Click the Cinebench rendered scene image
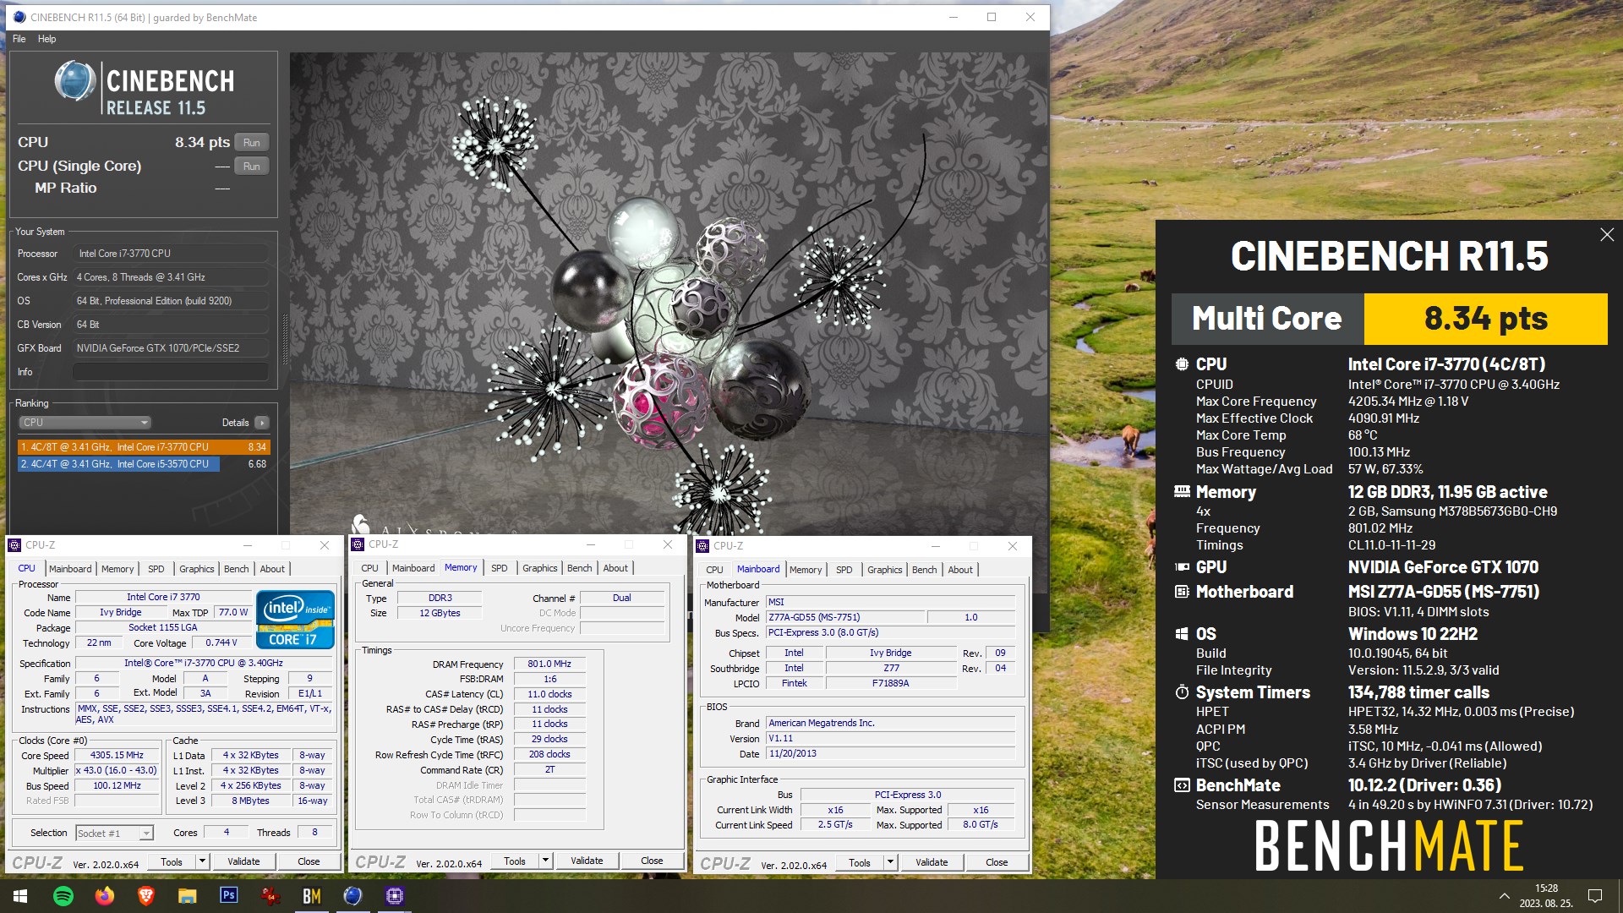Screen dimensions: 1623x913 [668, 293]
